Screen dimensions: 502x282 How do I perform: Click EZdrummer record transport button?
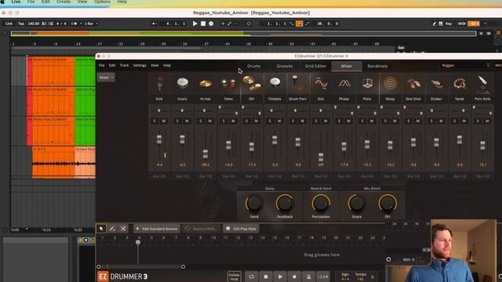point(294,277)
